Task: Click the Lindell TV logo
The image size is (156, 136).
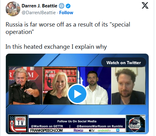Action: 18,123
